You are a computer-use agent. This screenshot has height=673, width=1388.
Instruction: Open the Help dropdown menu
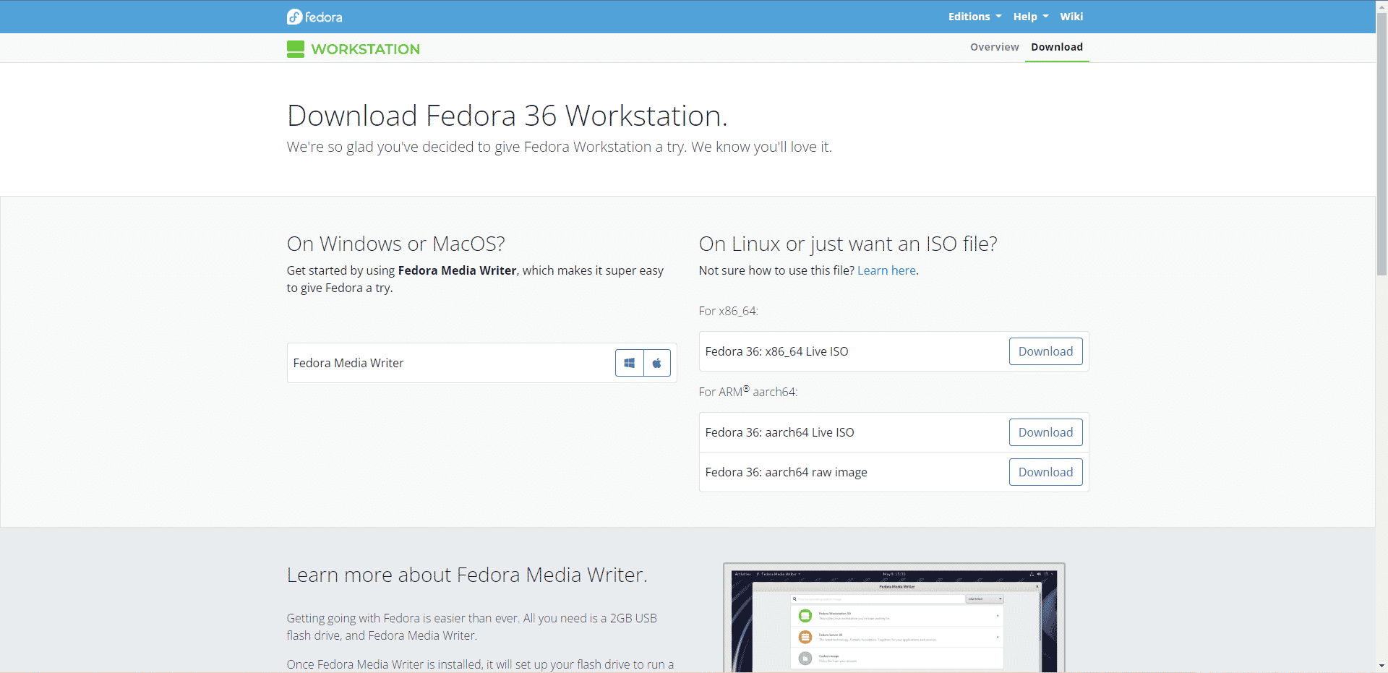tap(1030, 17)
